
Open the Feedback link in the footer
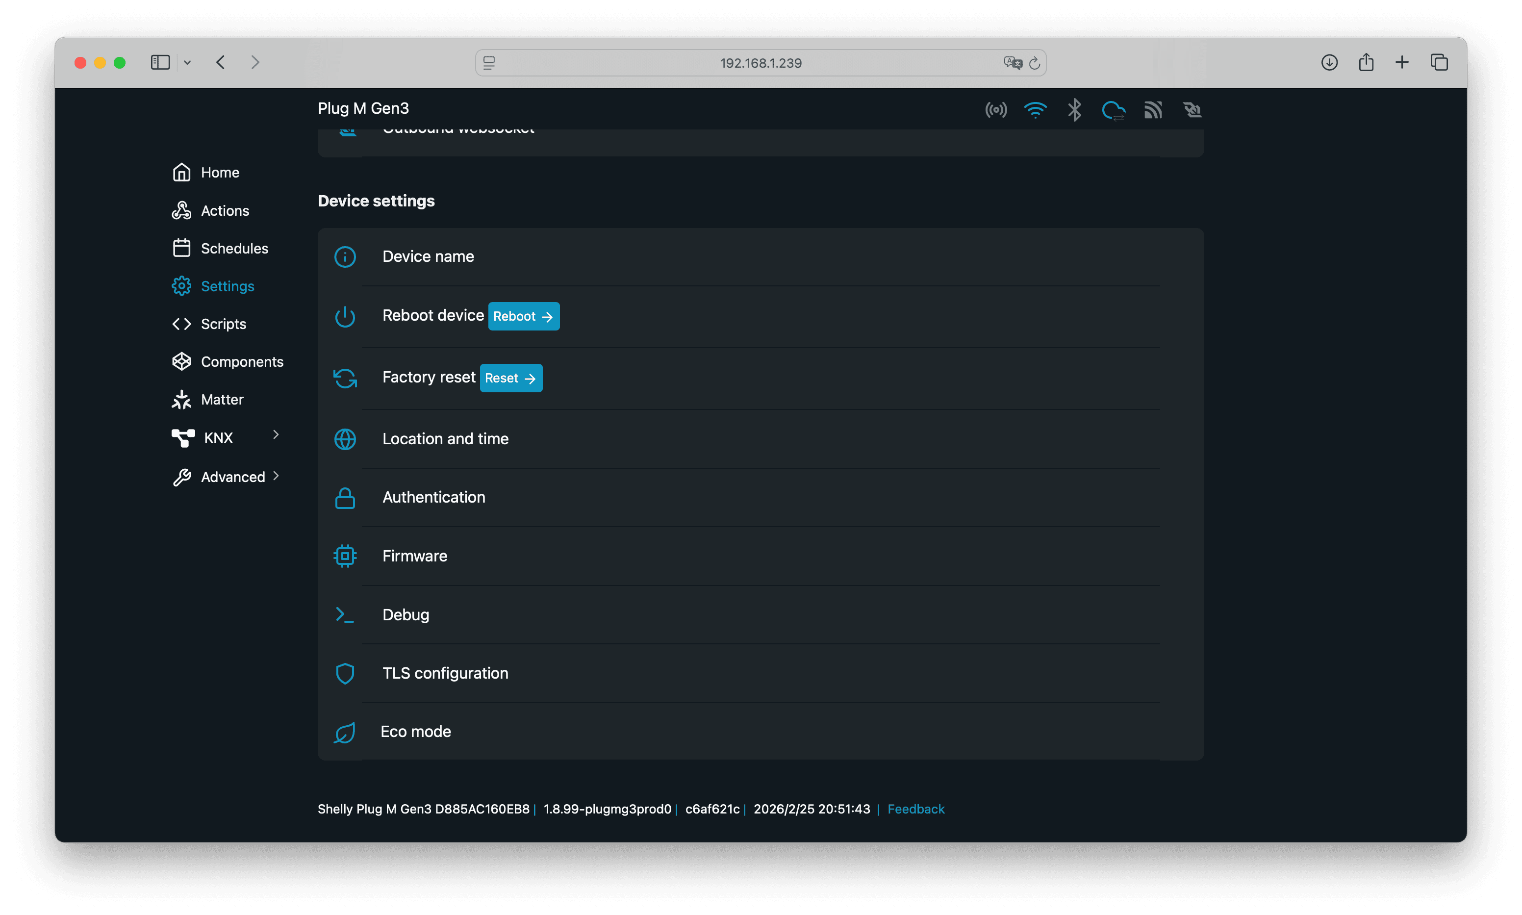[915, 809]
